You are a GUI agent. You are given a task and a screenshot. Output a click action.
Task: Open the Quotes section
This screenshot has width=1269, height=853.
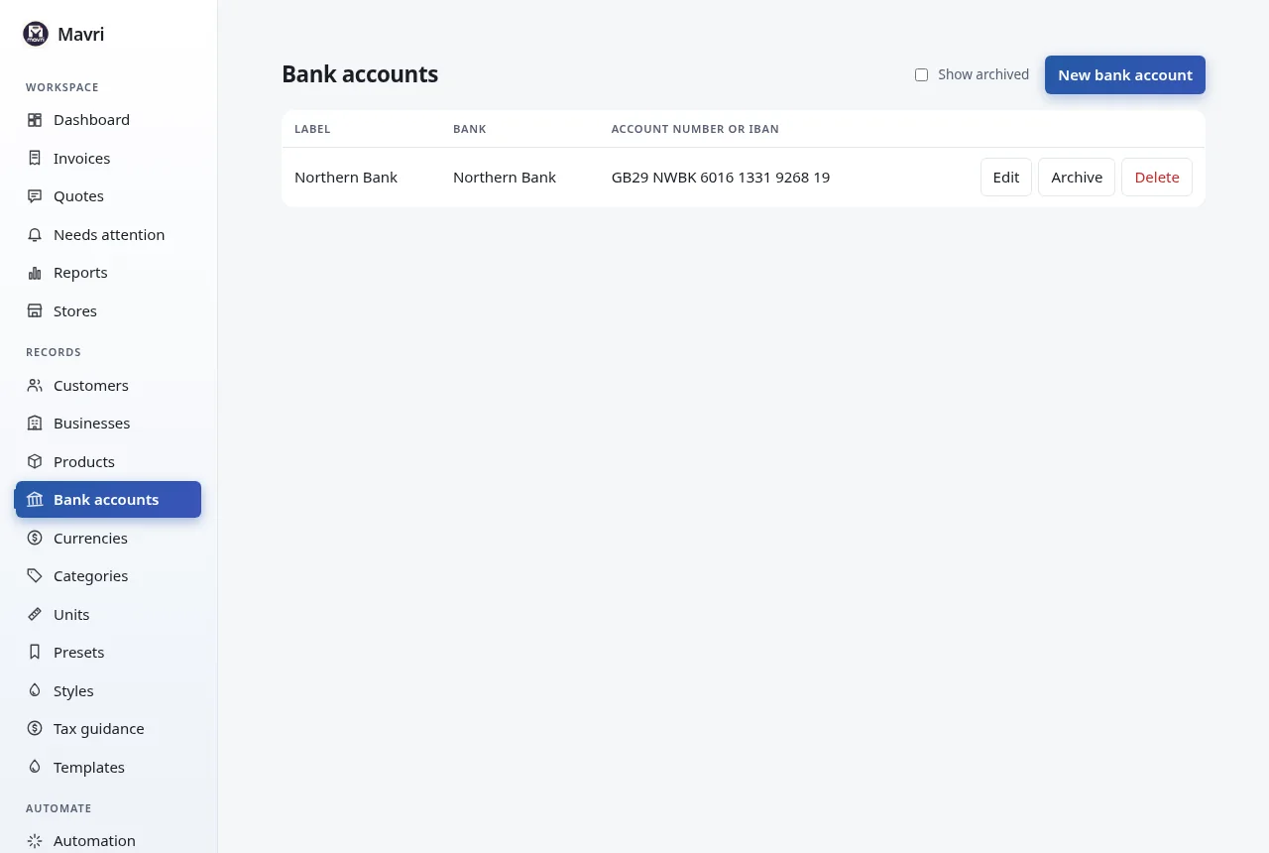[108, 196]
